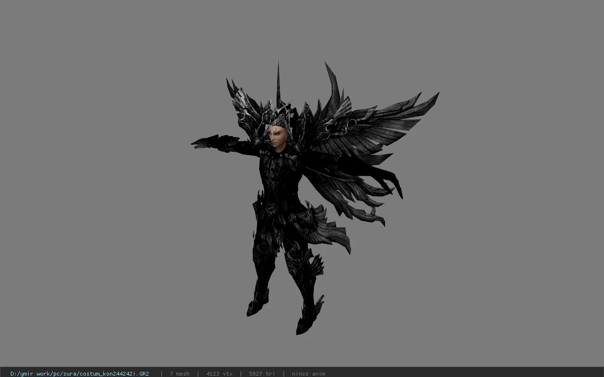This screenshot has height=377, width=604.
Task: Click the file path costum_kon244242i.GR2
Action: tap(80, 374)
